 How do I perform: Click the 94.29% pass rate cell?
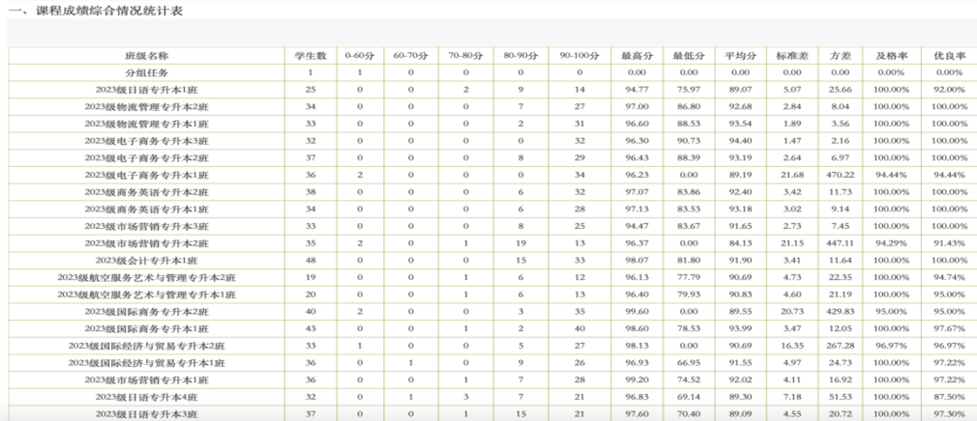click(891, 243)
